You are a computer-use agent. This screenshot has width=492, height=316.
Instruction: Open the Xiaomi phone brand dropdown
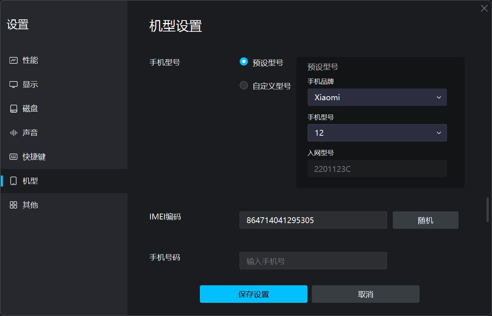click(x=377, y=97)
